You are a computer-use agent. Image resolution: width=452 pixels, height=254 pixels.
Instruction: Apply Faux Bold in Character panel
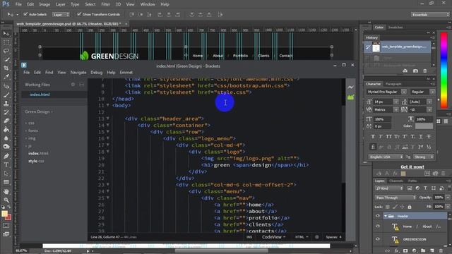click(x=373, y=136)
